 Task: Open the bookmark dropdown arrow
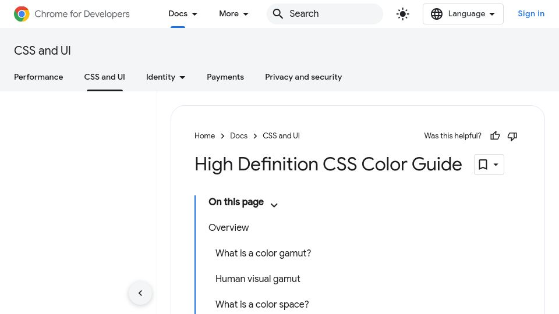click(x=496, y=165)
